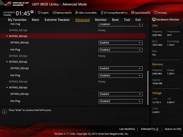Click the memory voltage value 1.200 V
This screenshot has width=183, height=137.
pos(171,74)
